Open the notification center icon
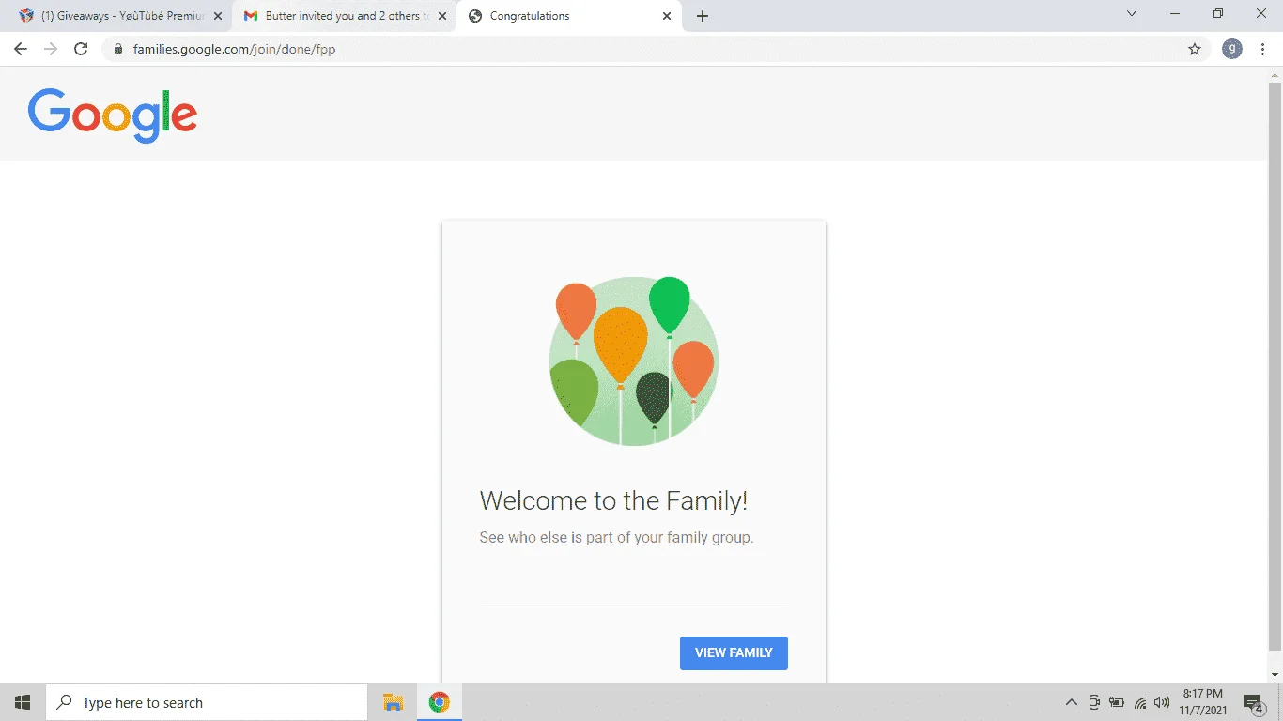The image size is (1283, 721). click(x=1254, y=702)
